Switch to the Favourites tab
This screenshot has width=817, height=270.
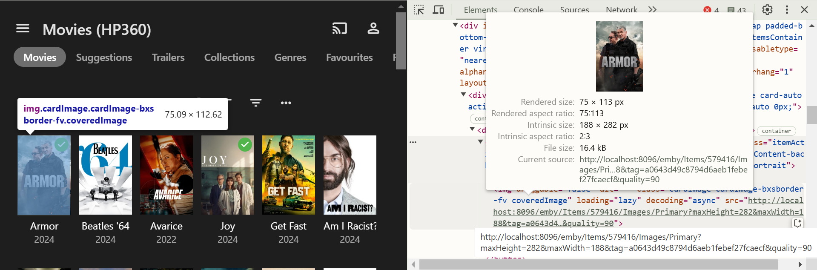pyautogui.click(x=350, y=57)
